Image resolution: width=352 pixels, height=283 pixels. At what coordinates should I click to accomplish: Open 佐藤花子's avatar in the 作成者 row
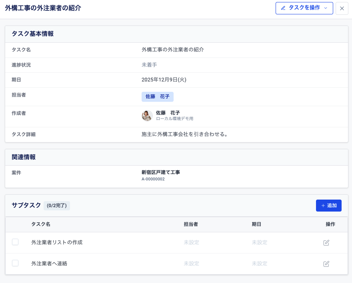point(147,116)
